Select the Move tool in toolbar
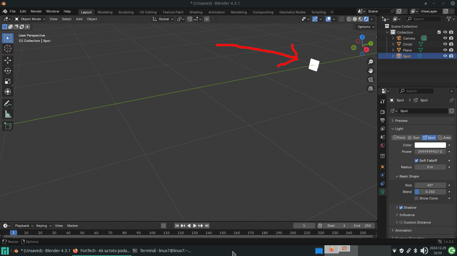457x256 pixels. tap(8, 60)
